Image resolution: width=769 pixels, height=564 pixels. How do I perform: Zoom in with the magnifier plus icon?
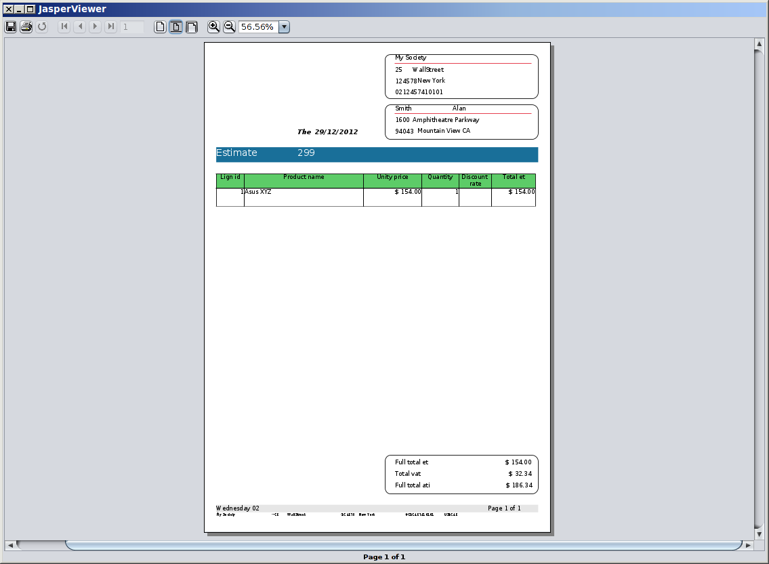213,27
